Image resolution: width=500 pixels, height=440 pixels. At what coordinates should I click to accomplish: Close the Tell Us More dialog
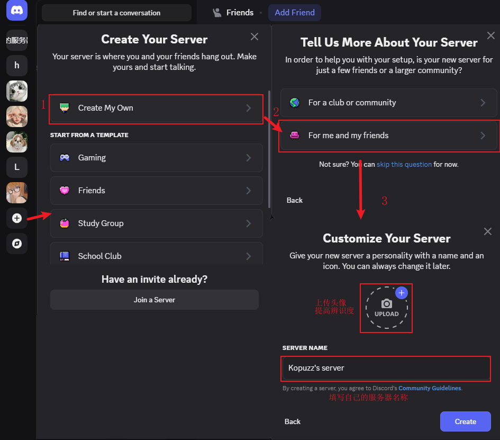491,35
